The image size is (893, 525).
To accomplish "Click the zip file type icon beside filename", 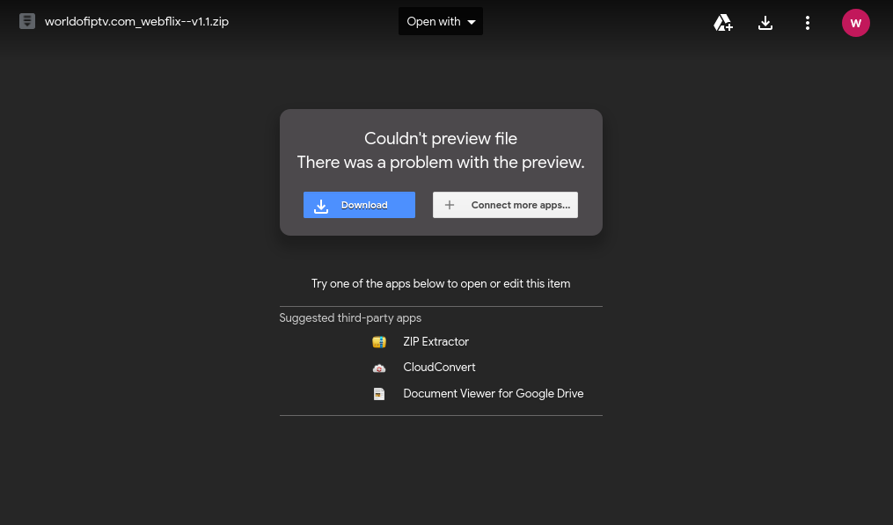I will 26,22.
